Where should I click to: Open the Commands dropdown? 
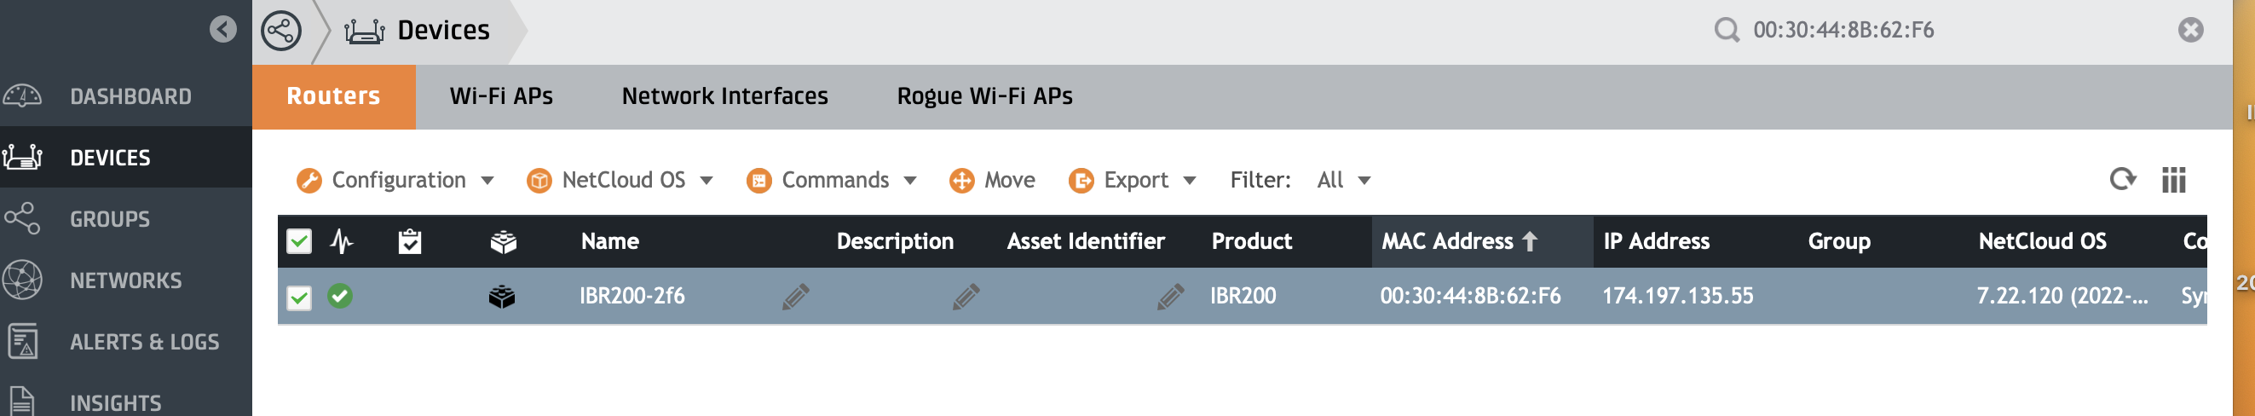pyautogui.click(x=832, y=181)
